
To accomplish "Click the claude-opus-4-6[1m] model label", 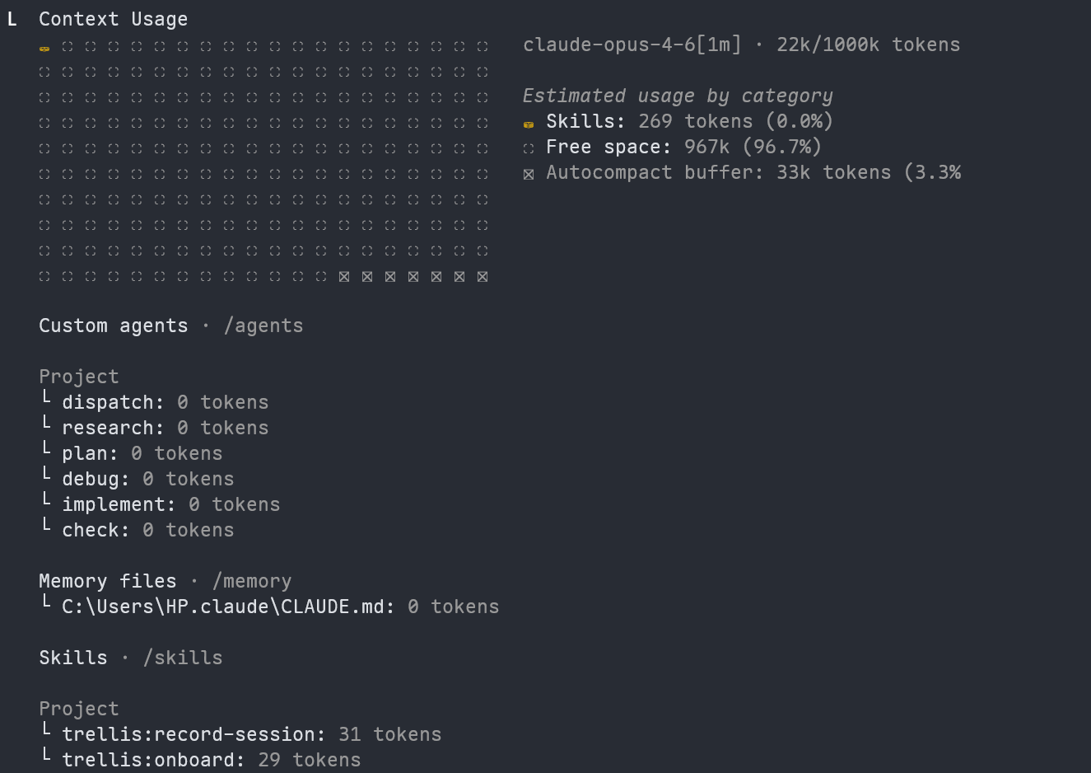I will pyautogui.click(x=632, y=45).
